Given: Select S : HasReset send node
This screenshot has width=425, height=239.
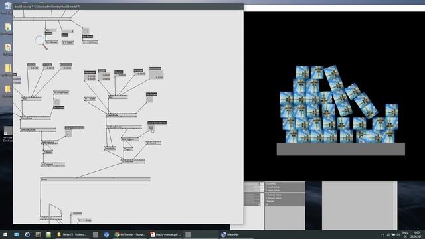Looking at the screenshot, I should pos(90,42).
